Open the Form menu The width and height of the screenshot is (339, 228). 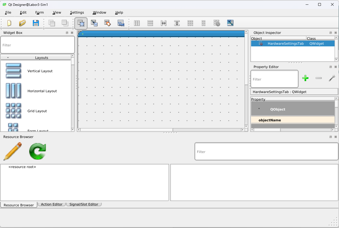[39, 12]
